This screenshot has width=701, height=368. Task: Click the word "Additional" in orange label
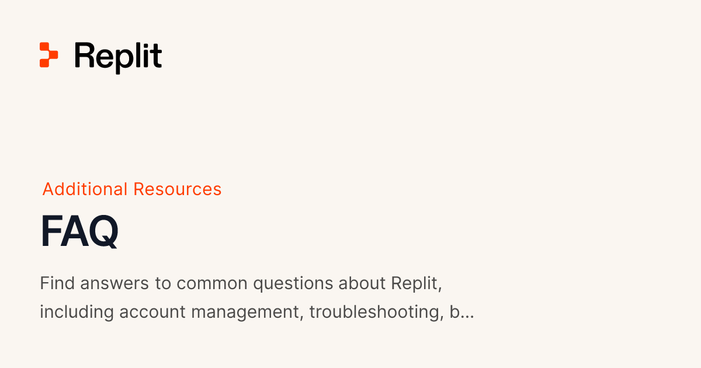[85, 189]
